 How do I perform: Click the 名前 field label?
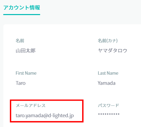point(20,41)
